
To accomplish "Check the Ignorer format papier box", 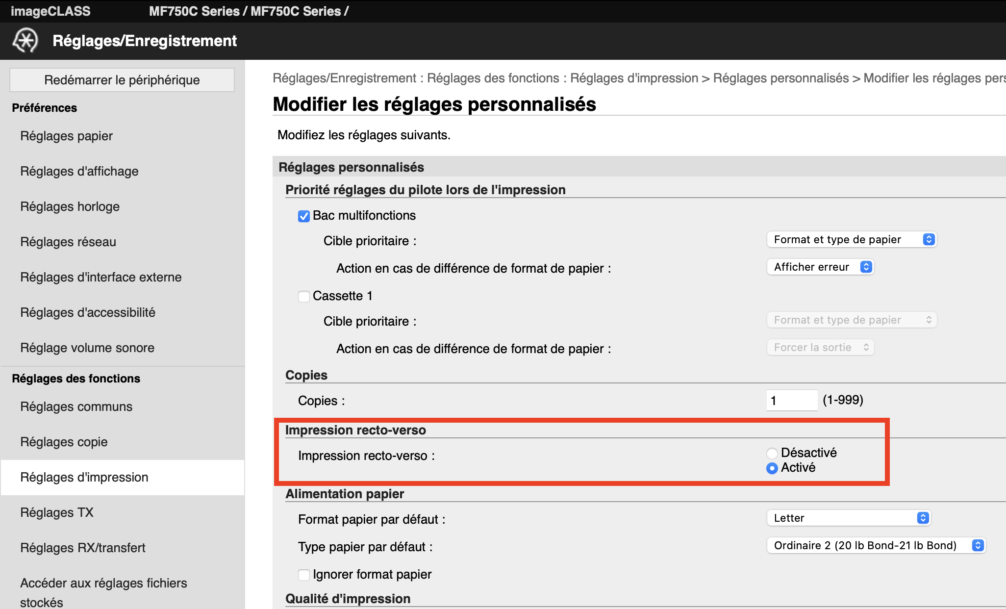I will (x=304, y=575).
